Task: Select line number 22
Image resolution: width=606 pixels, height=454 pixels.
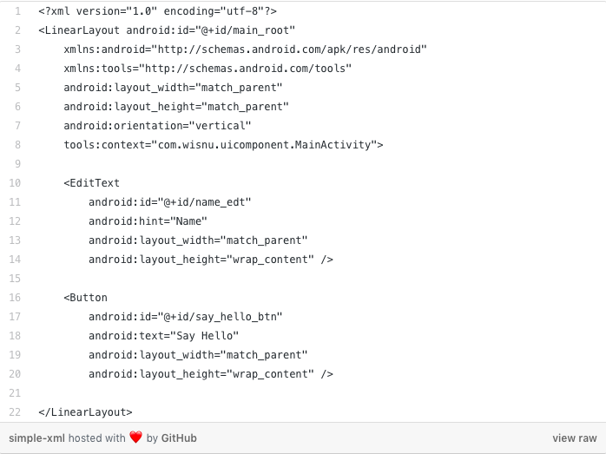Action: [17, 412]
